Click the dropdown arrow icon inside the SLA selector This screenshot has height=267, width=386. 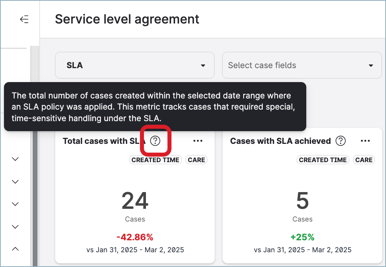click(x=203, y=65)
